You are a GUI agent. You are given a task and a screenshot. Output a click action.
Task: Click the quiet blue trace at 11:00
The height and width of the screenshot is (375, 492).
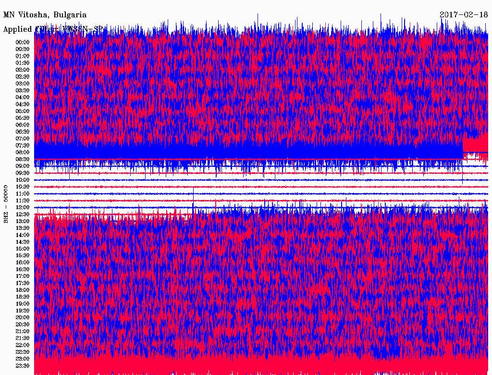pyautogui.click(x=259, y=194)
